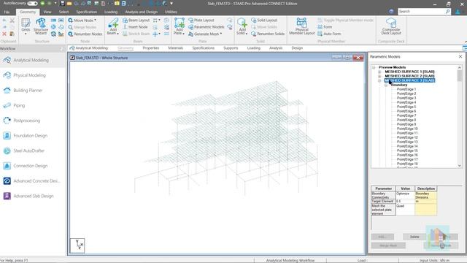Viewport: 467px width, 263px height.
Task: Switch to the Select ribbon tab
Action: click(63, 12)
